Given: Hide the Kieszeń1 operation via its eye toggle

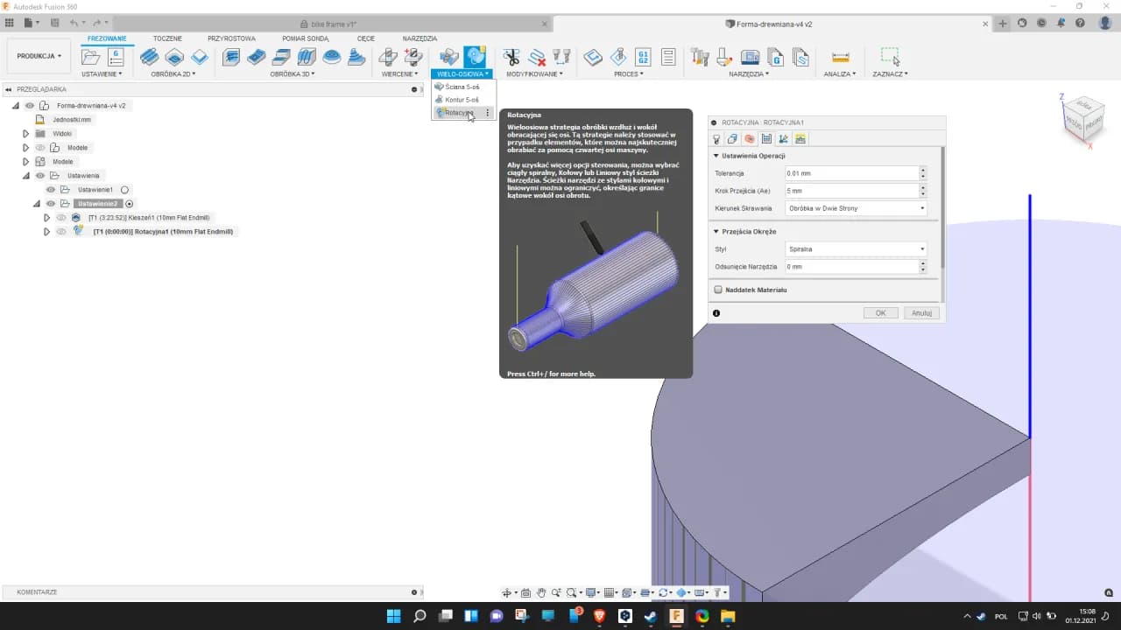Looking at the screenshot, I should (x=60, y=217).
